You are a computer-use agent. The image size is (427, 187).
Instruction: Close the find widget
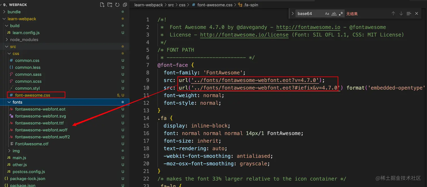417,14
